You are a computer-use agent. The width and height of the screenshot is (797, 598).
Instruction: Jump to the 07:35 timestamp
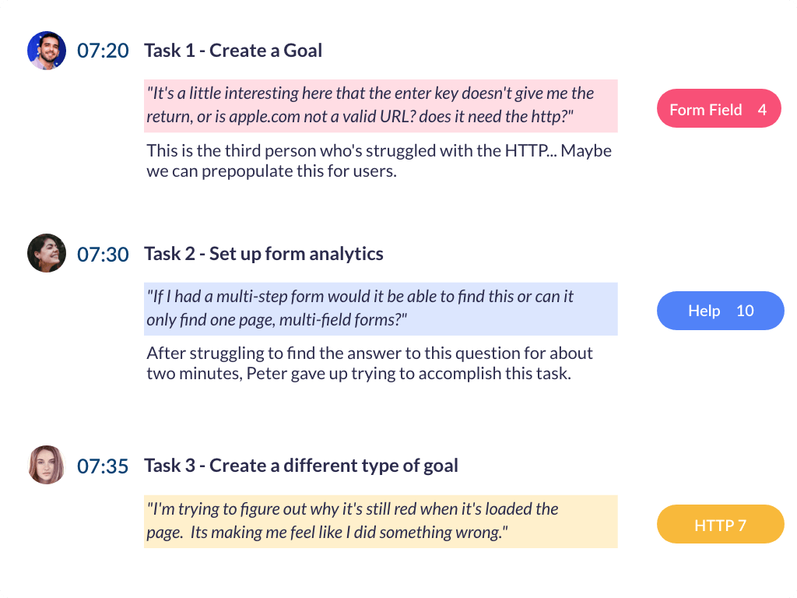click(103, 466)
